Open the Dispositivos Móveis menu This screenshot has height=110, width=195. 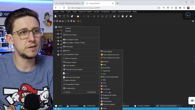click(x=124, y=12)
